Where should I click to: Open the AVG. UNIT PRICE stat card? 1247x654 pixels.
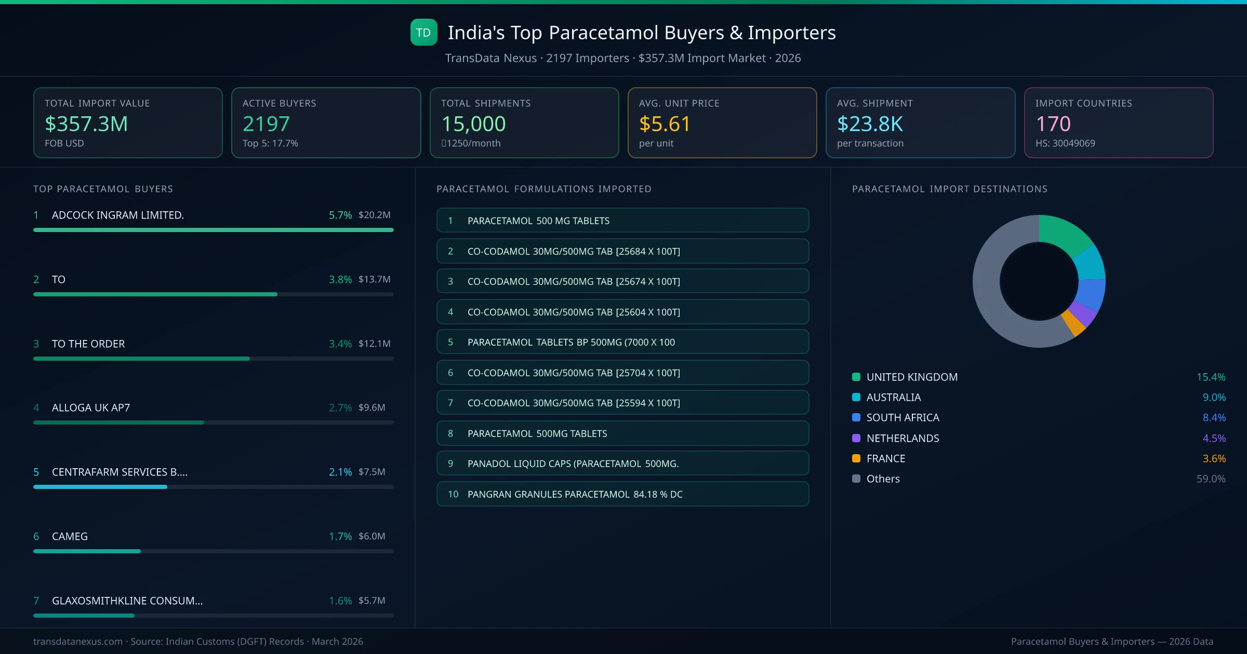722,122
